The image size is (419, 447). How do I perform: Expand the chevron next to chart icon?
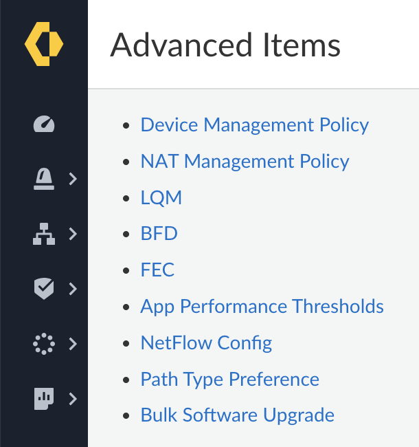click(73, 399)
